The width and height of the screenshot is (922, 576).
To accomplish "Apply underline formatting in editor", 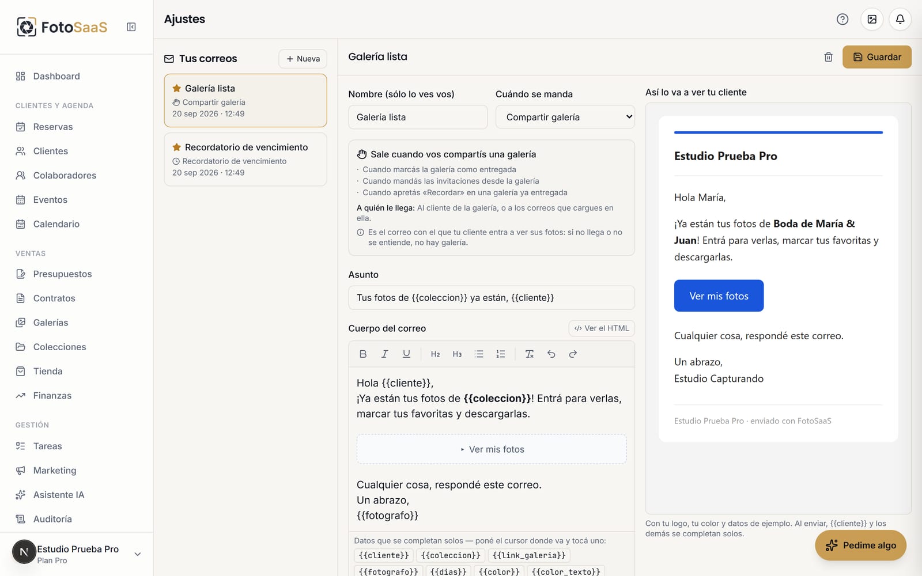I will [x=406, y=354].
